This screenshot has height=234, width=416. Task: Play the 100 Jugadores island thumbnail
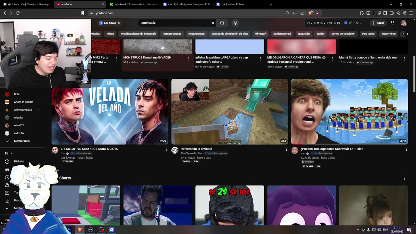pyautogui.click(x=349, y=111)
